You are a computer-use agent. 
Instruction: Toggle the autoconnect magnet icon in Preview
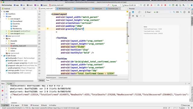[x=137, y=16]
